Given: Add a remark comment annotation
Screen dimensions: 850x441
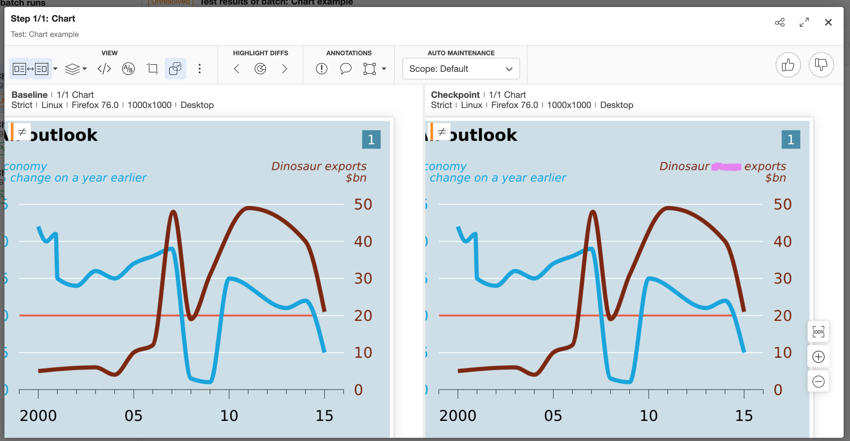Looking at the screenshot, I should (x=346, y=69).
